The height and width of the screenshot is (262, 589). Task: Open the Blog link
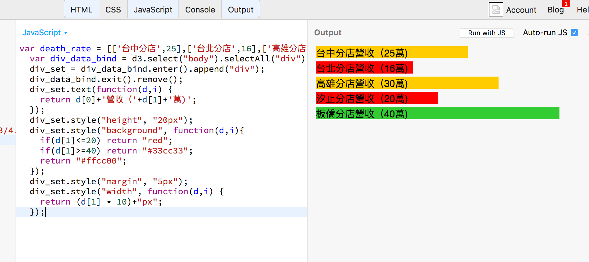coord(555,10)
